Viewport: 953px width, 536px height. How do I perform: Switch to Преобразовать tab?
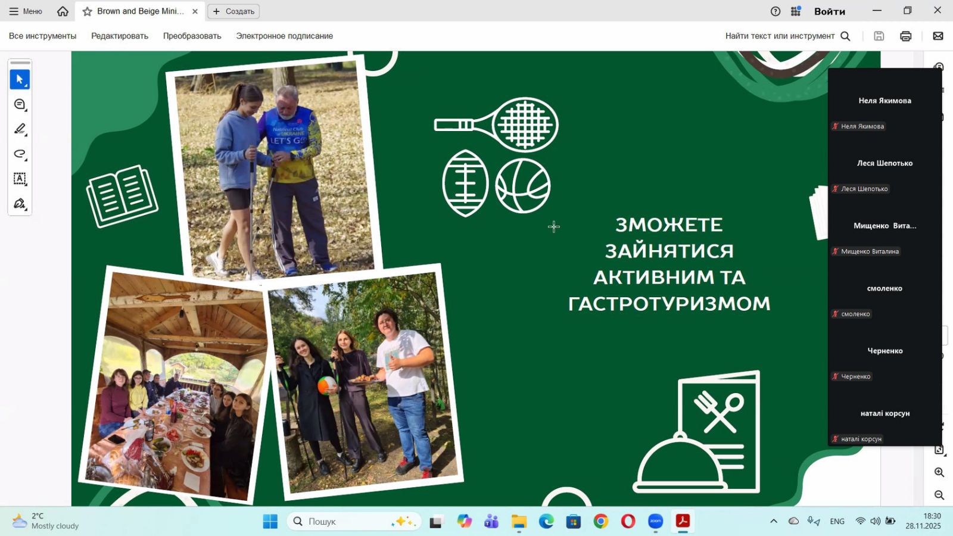pyautogui.click(x=192, y=36)
